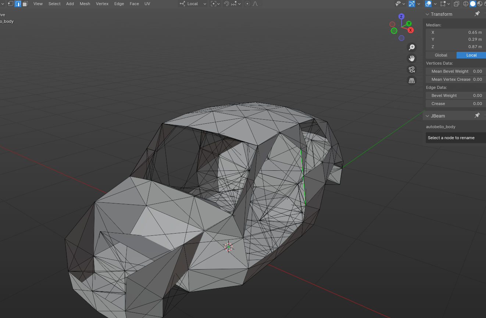Pin the JBeam panel

477,116
